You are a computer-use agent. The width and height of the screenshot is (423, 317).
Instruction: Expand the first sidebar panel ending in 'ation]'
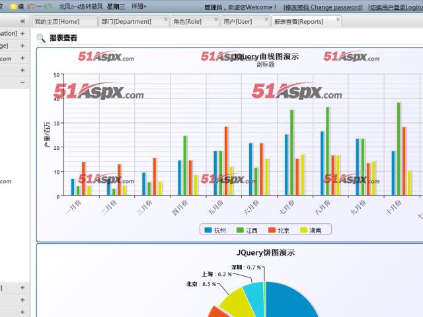coord(22,33)
